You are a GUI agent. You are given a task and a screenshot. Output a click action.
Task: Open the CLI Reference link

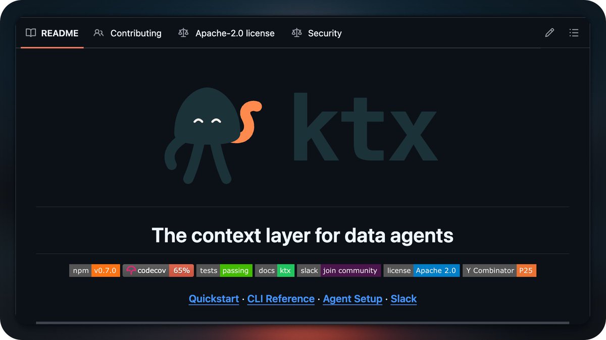coord(281,299)
